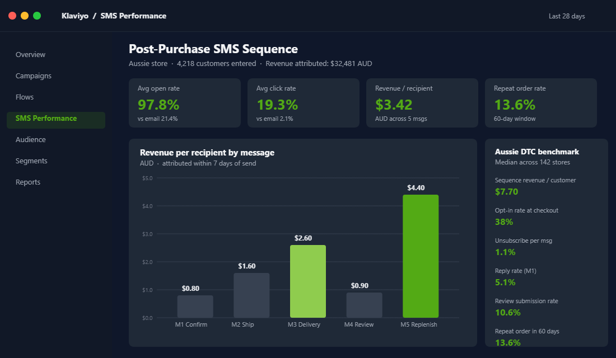Select the Repeat order rate card
The image size is (616, 358).
[x=540, y=103]
